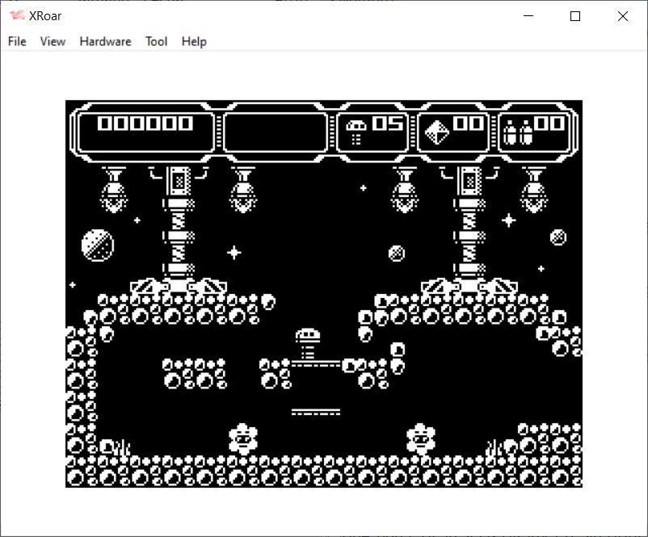This screenshot has width=648, height=537.
Task: Open the View menu
Action: (53, 41)
